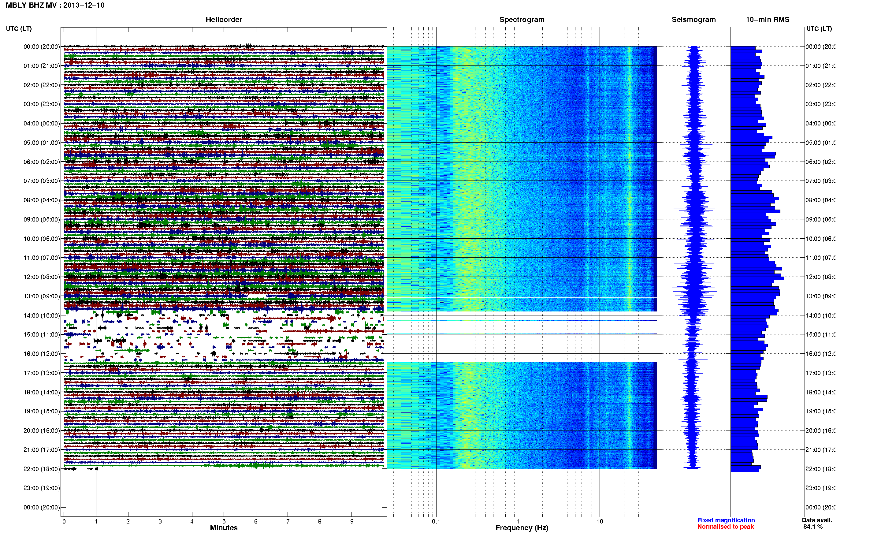Click the left '05:00 (01:00)' time label
This screenshot has width=870, height=544.
point(42,143)
